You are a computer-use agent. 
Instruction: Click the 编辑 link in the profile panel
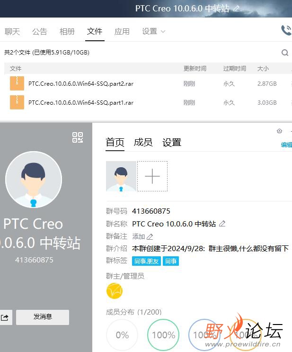pyautogui.click(x=286, y=145)
